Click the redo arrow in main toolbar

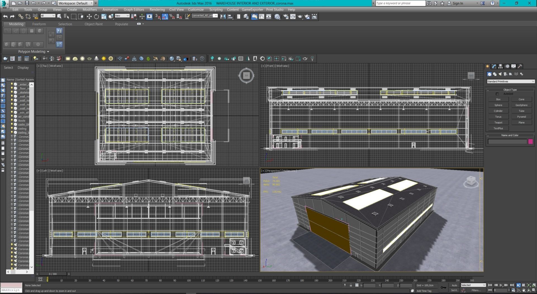click(12, 17)
